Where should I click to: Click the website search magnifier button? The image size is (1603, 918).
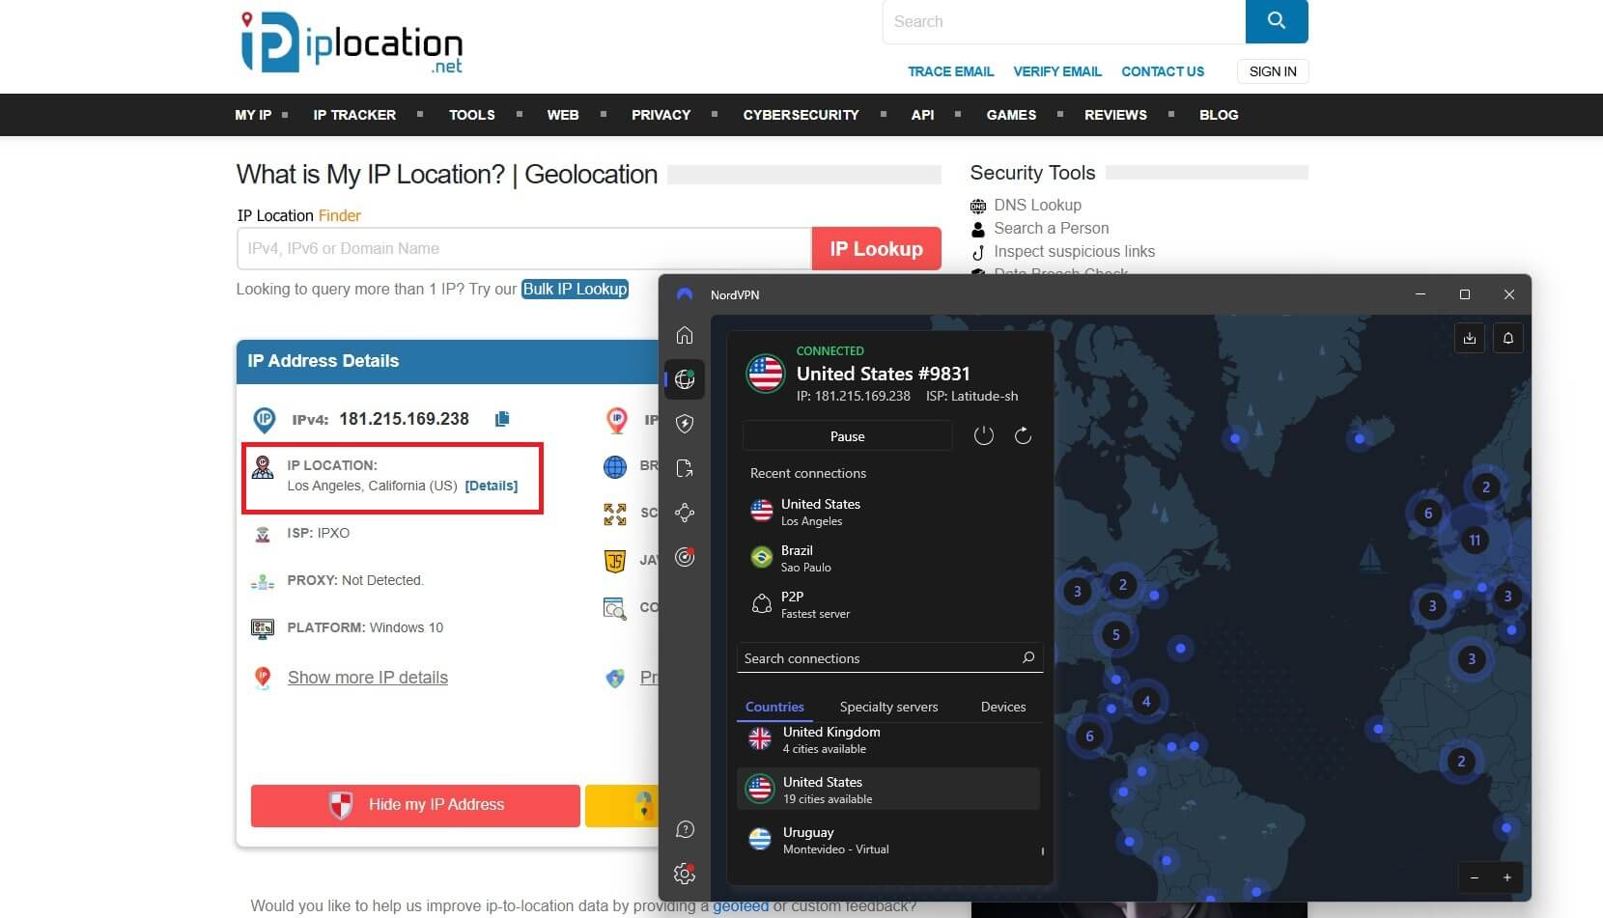pyautogui.click(x=1277, y=21)
